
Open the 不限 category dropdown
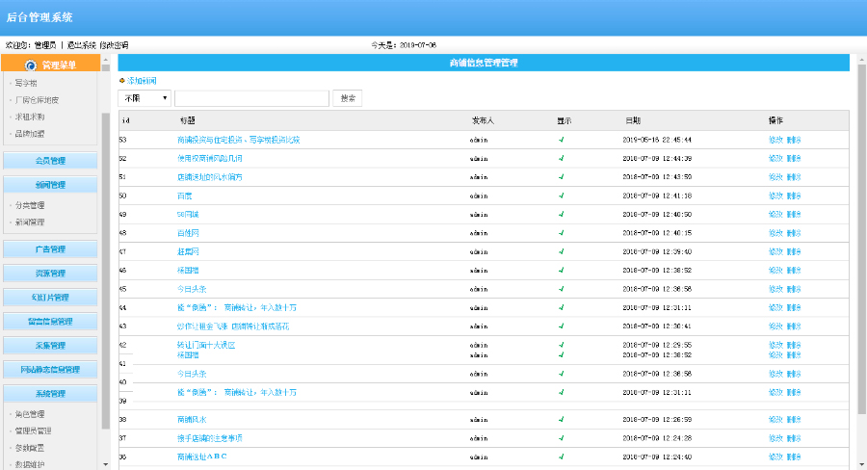[x=144, y=98]
